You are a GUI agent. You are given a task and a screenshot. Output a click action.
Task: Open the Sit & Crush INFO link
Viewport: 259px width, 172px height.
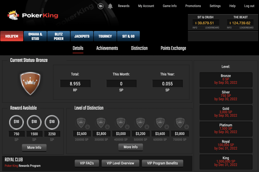click(x=195, y=28)
